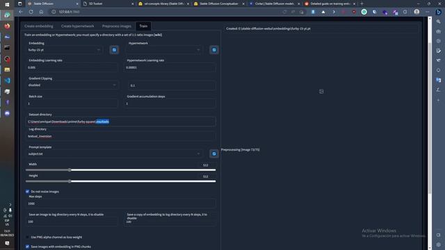Open the sidebar search magnifier icon
Screen dimensions: 445x250
click(439, 22)
